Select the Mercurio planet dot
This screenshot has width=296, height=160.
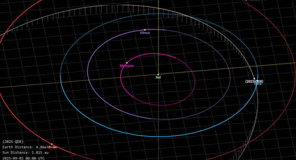(127, 63)
